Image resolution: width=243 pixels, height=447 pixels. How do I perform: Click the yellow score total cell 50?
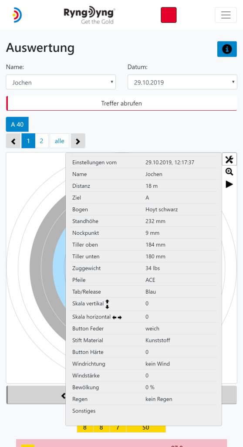[x=145, y=428]
